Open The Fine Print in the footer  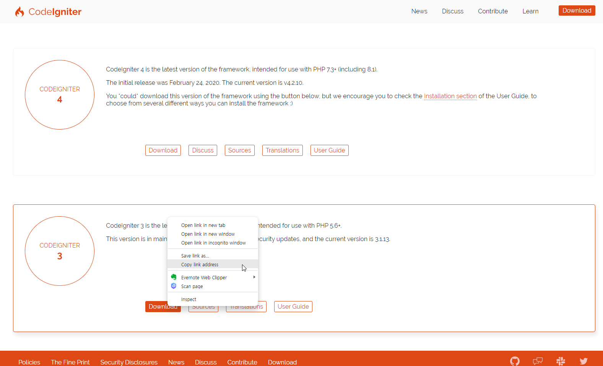point(70,362)
